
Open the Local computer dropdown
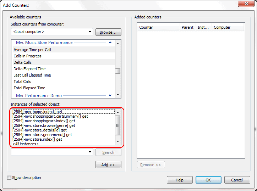(x=90, y=32)
